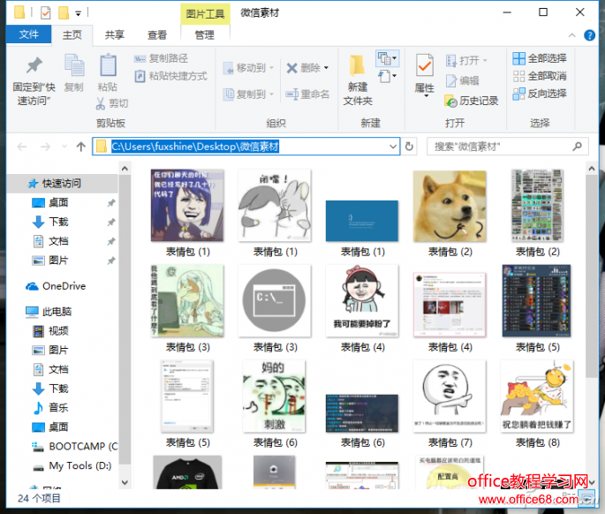Go up one folder with up arrow
605x514 pixels.
pos(81,147)
